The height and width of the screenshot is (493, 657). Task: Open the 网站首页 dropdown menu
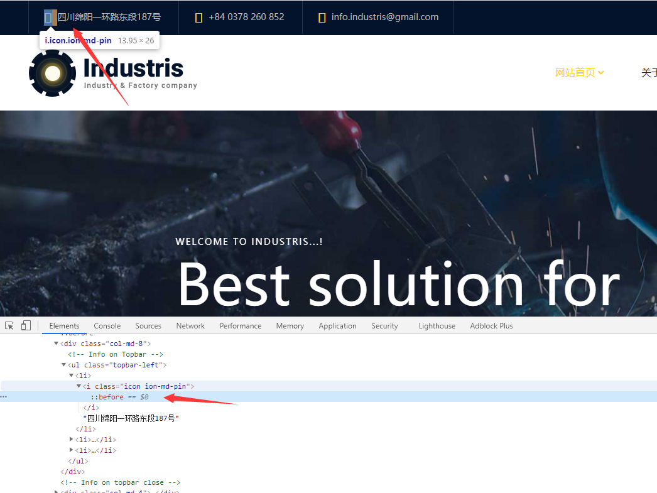(x=579, y=73)
